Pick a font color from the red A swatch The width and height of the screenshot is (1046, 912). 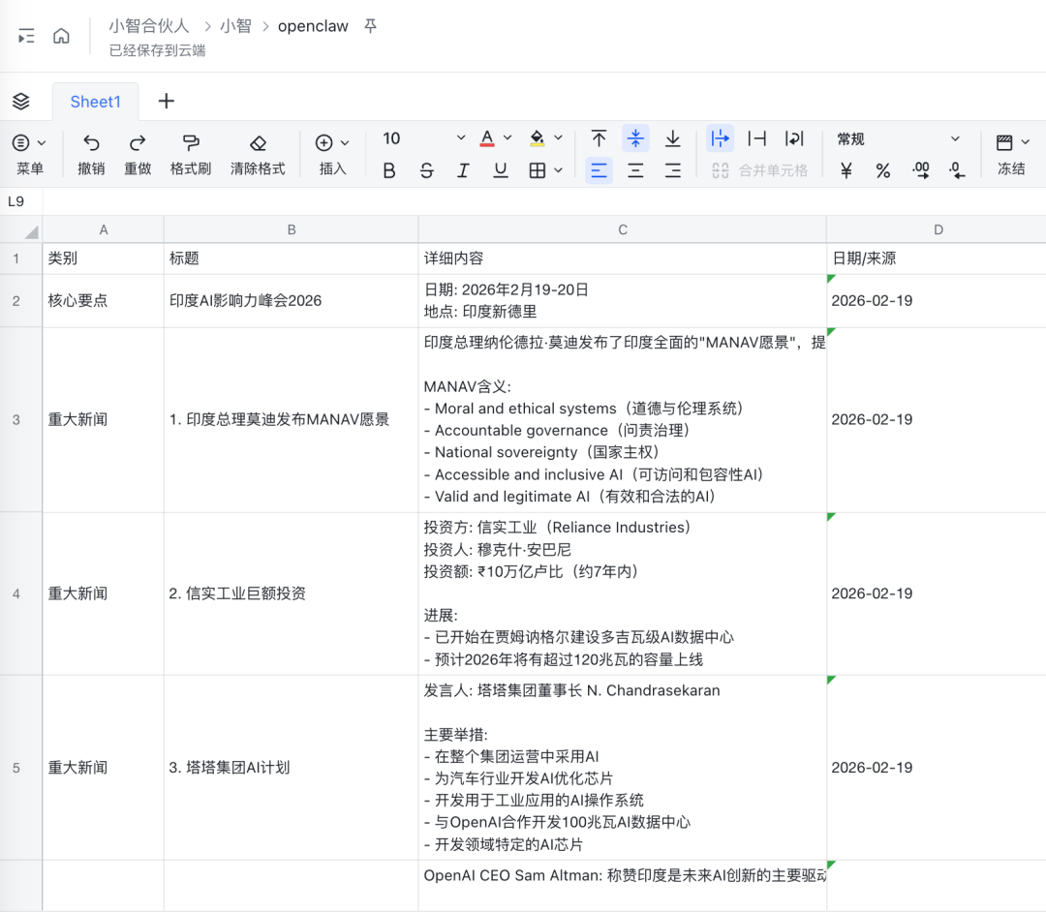[486, 137]
